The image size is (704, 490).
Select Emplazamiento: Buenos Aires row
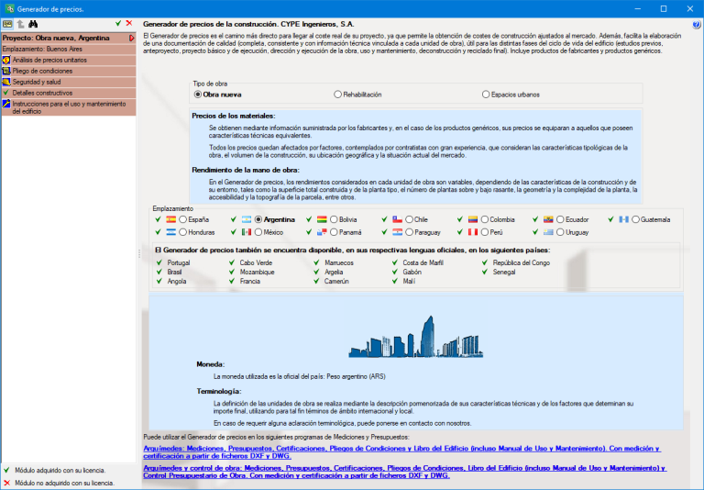point(69,49)
